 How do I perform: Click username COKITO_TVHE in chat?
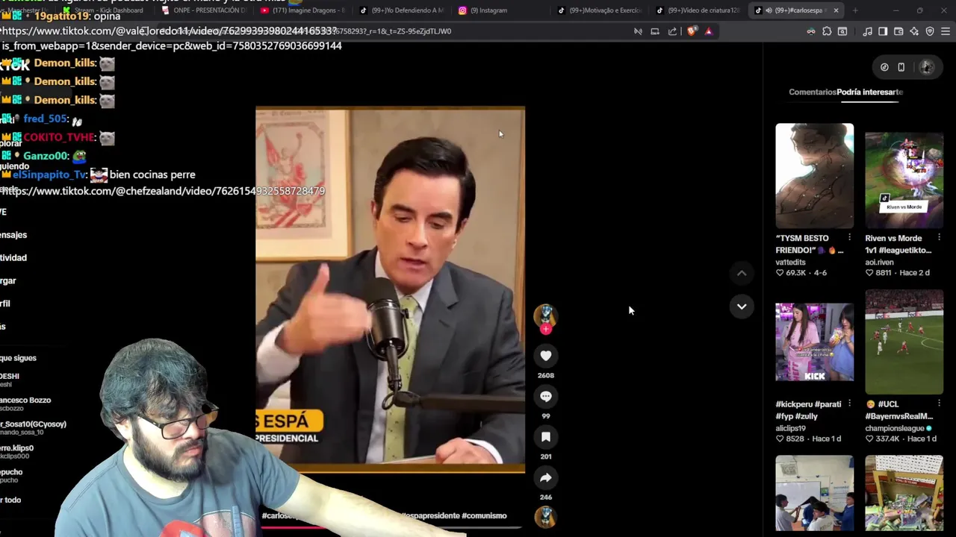coord(58,137)
